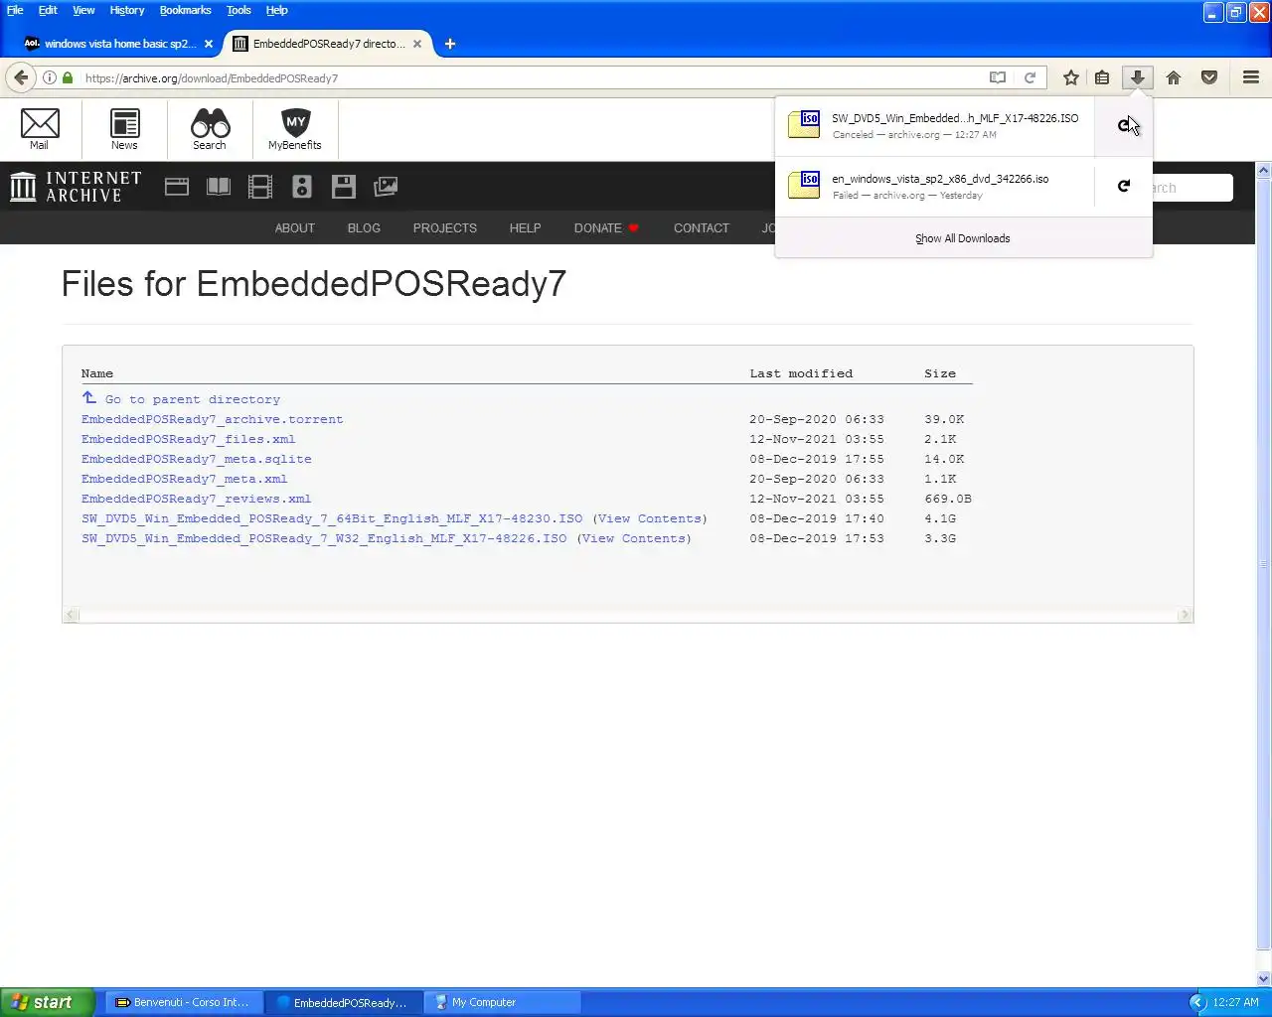Open a new tab with plus button
Screen dimensions: 1272x1017
click(450, 44)
